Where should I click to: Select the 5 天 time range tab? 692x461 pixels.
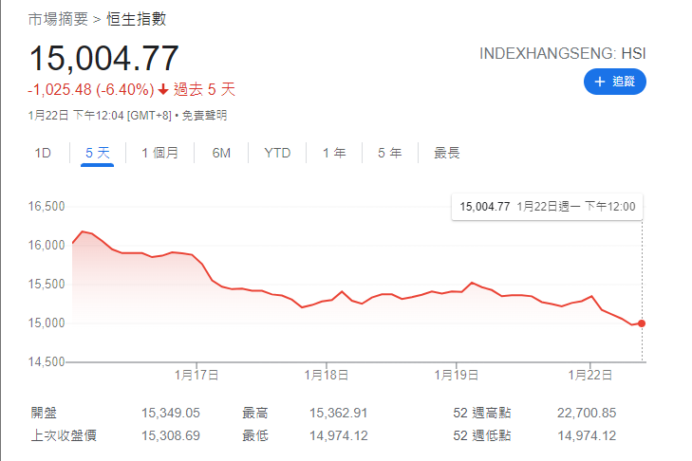point(98,153)
